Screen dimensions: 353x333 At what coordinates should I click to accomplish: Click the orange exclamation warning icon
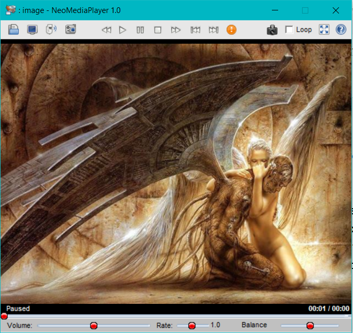[231, 30]
